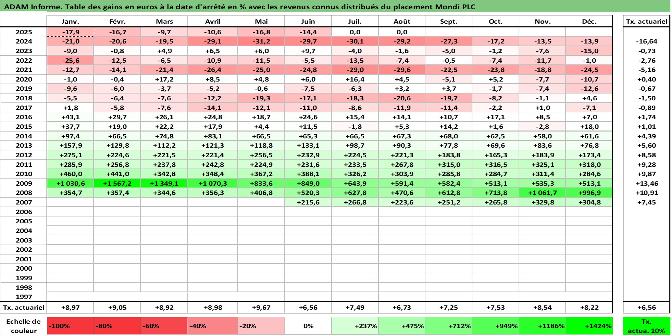The height and width of the screenshot is (335, 671).
Task: Click the 'Echelle de couleur' label
Action: 24,326
